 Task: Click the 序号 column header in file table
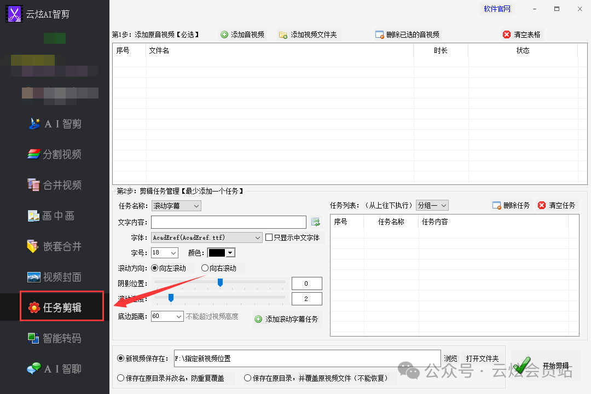click(129, 50)
